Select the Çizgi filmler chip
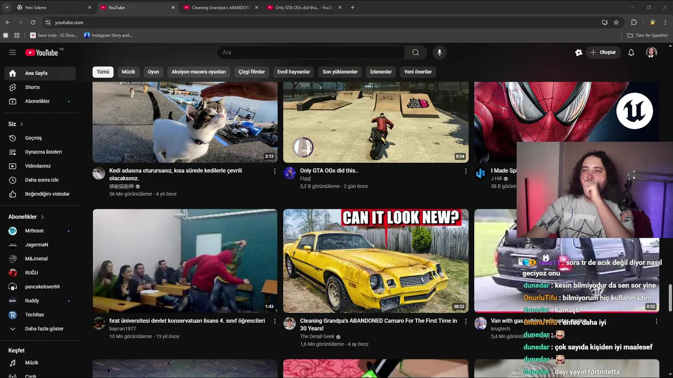The height and width of the screenshot is (378, 673). click(x=252, y=72)
